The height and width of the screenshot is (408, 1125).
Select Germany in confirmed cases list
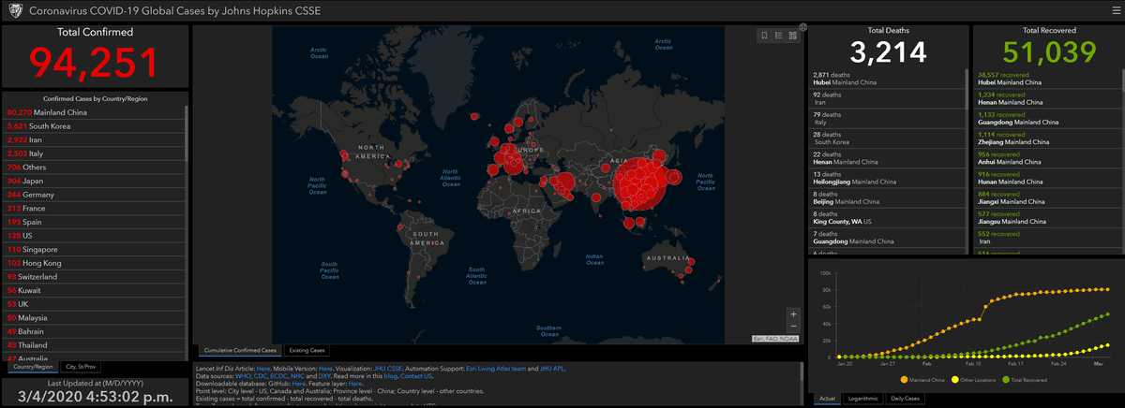(x=94, y=195)
